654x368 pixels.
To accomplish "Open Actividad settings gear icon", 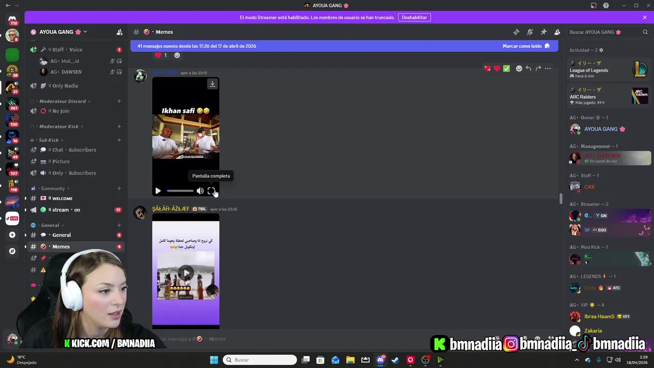I will (601, 50).
